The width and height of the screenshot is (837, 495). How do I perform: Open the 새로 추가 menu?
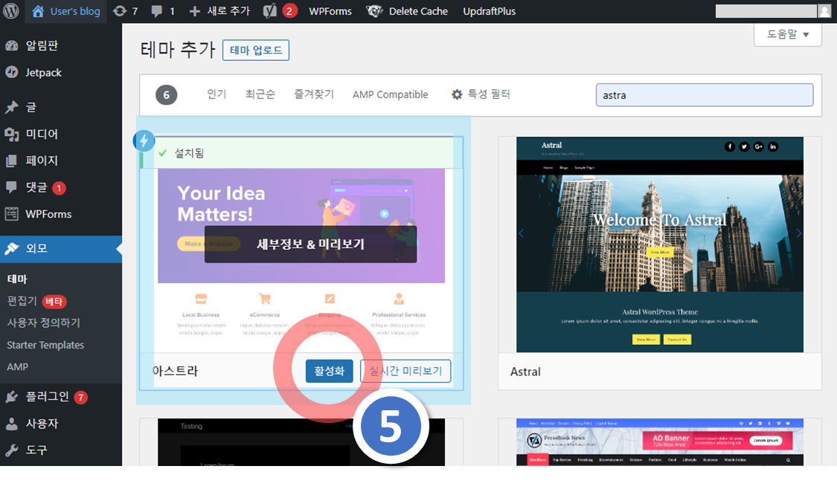[x=219, y=11]
